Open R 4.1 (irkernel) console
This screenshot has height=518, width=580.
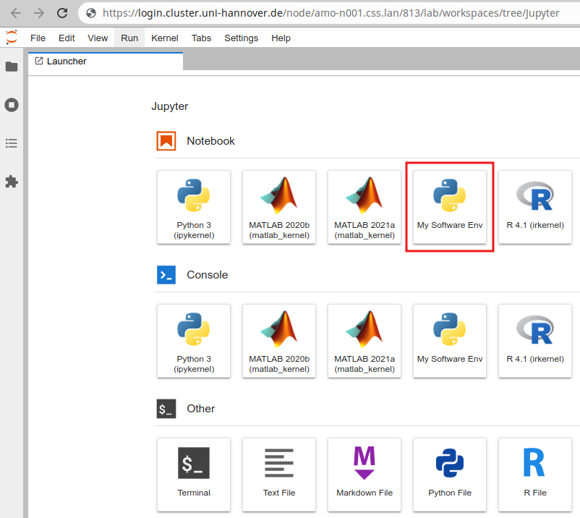pos(535,341)
